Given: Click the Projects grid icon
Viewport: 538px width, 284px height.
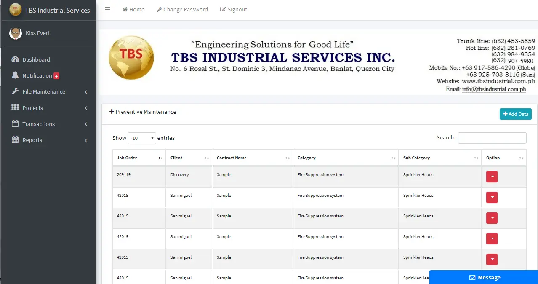Looking at the screenshot, I should (15, 107).
